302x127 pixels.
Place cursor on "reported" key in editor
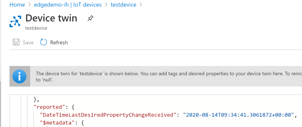[x=47, y=107]
